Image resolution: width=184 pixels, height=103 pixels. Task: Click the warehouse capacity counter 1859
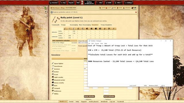tap(120, 8)
